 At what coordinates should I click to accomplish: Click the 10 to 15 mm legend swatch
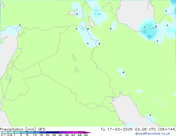pyautogui.click(x=37, y=132)
